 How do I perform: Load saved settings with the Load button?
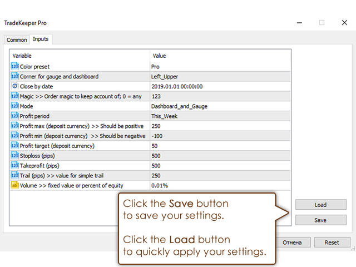pos(320,205)
